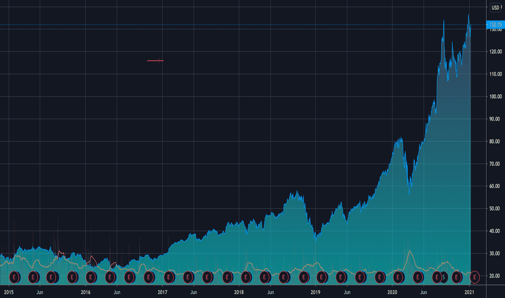
Task: Click the Jun label between 2017 and 2018
Action: (x=193, y=292)
